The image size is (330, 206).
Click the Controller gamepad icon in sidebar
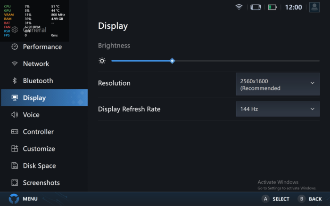15,132
